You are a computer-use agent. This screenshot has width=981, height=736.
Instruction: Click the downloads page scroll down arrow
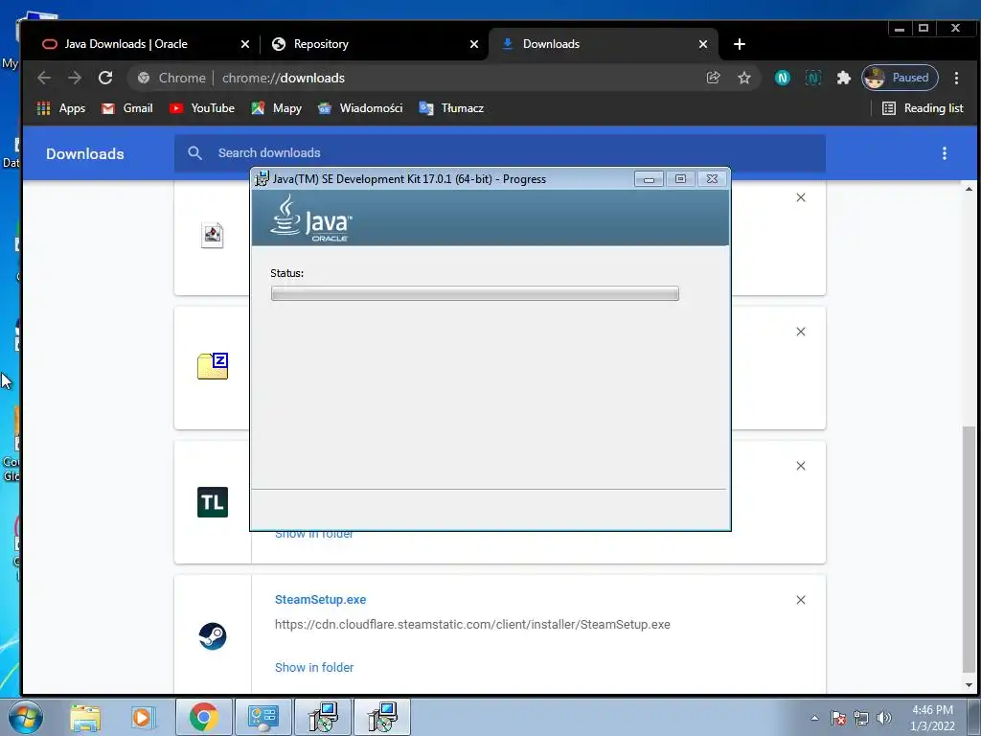(x=970, y=685)
